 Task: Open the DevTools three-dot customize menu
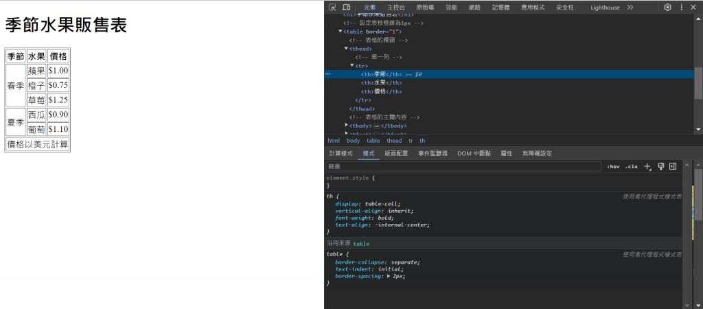tap(682, 7)
